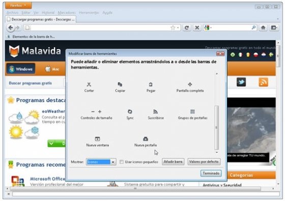Select the Grupos de pestañas icon
Image resolution: width=285 pixels, height=201 pixels.
(192, 111)
